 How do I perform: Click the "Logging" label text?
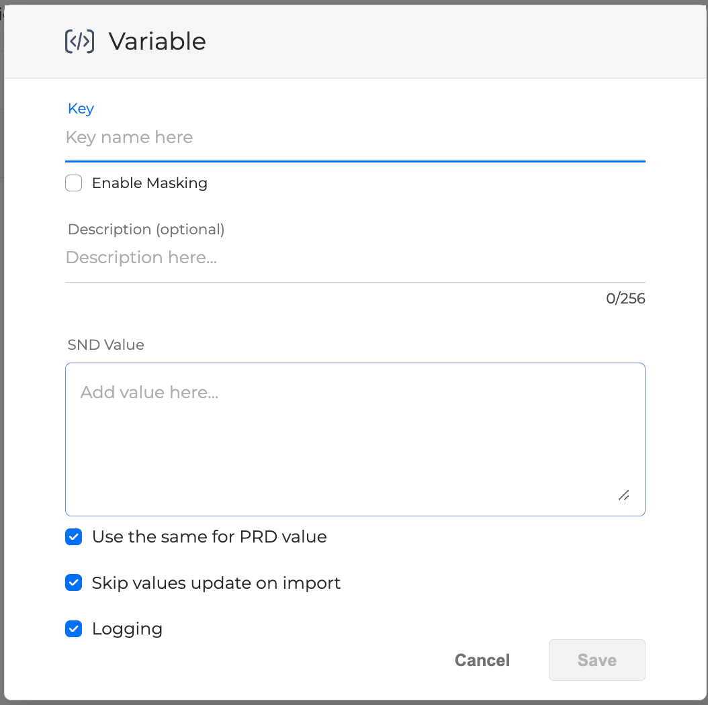coord(127,629)
